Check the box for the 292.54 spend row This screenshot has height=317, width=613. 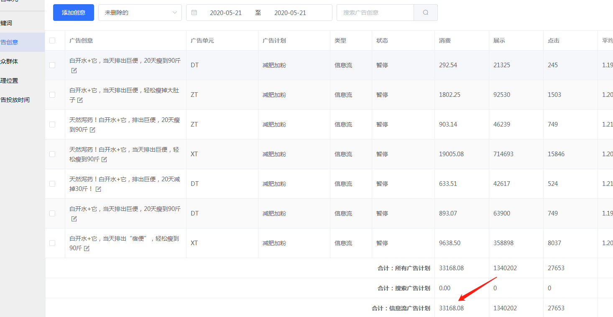point(52,65)
